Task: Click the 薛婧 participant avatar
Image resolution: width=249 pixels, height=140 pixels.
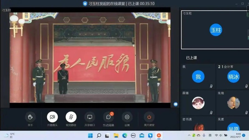Action: point(198,103)
